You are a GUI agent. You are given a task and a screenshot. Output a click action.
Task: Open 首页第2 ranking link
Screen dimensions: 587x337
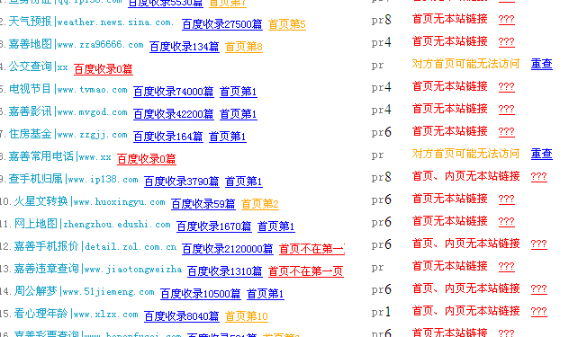click(260, 204)
